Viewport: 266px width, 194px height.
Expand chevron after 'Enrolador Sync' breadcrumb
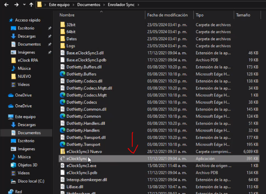[x=139, y=5]
